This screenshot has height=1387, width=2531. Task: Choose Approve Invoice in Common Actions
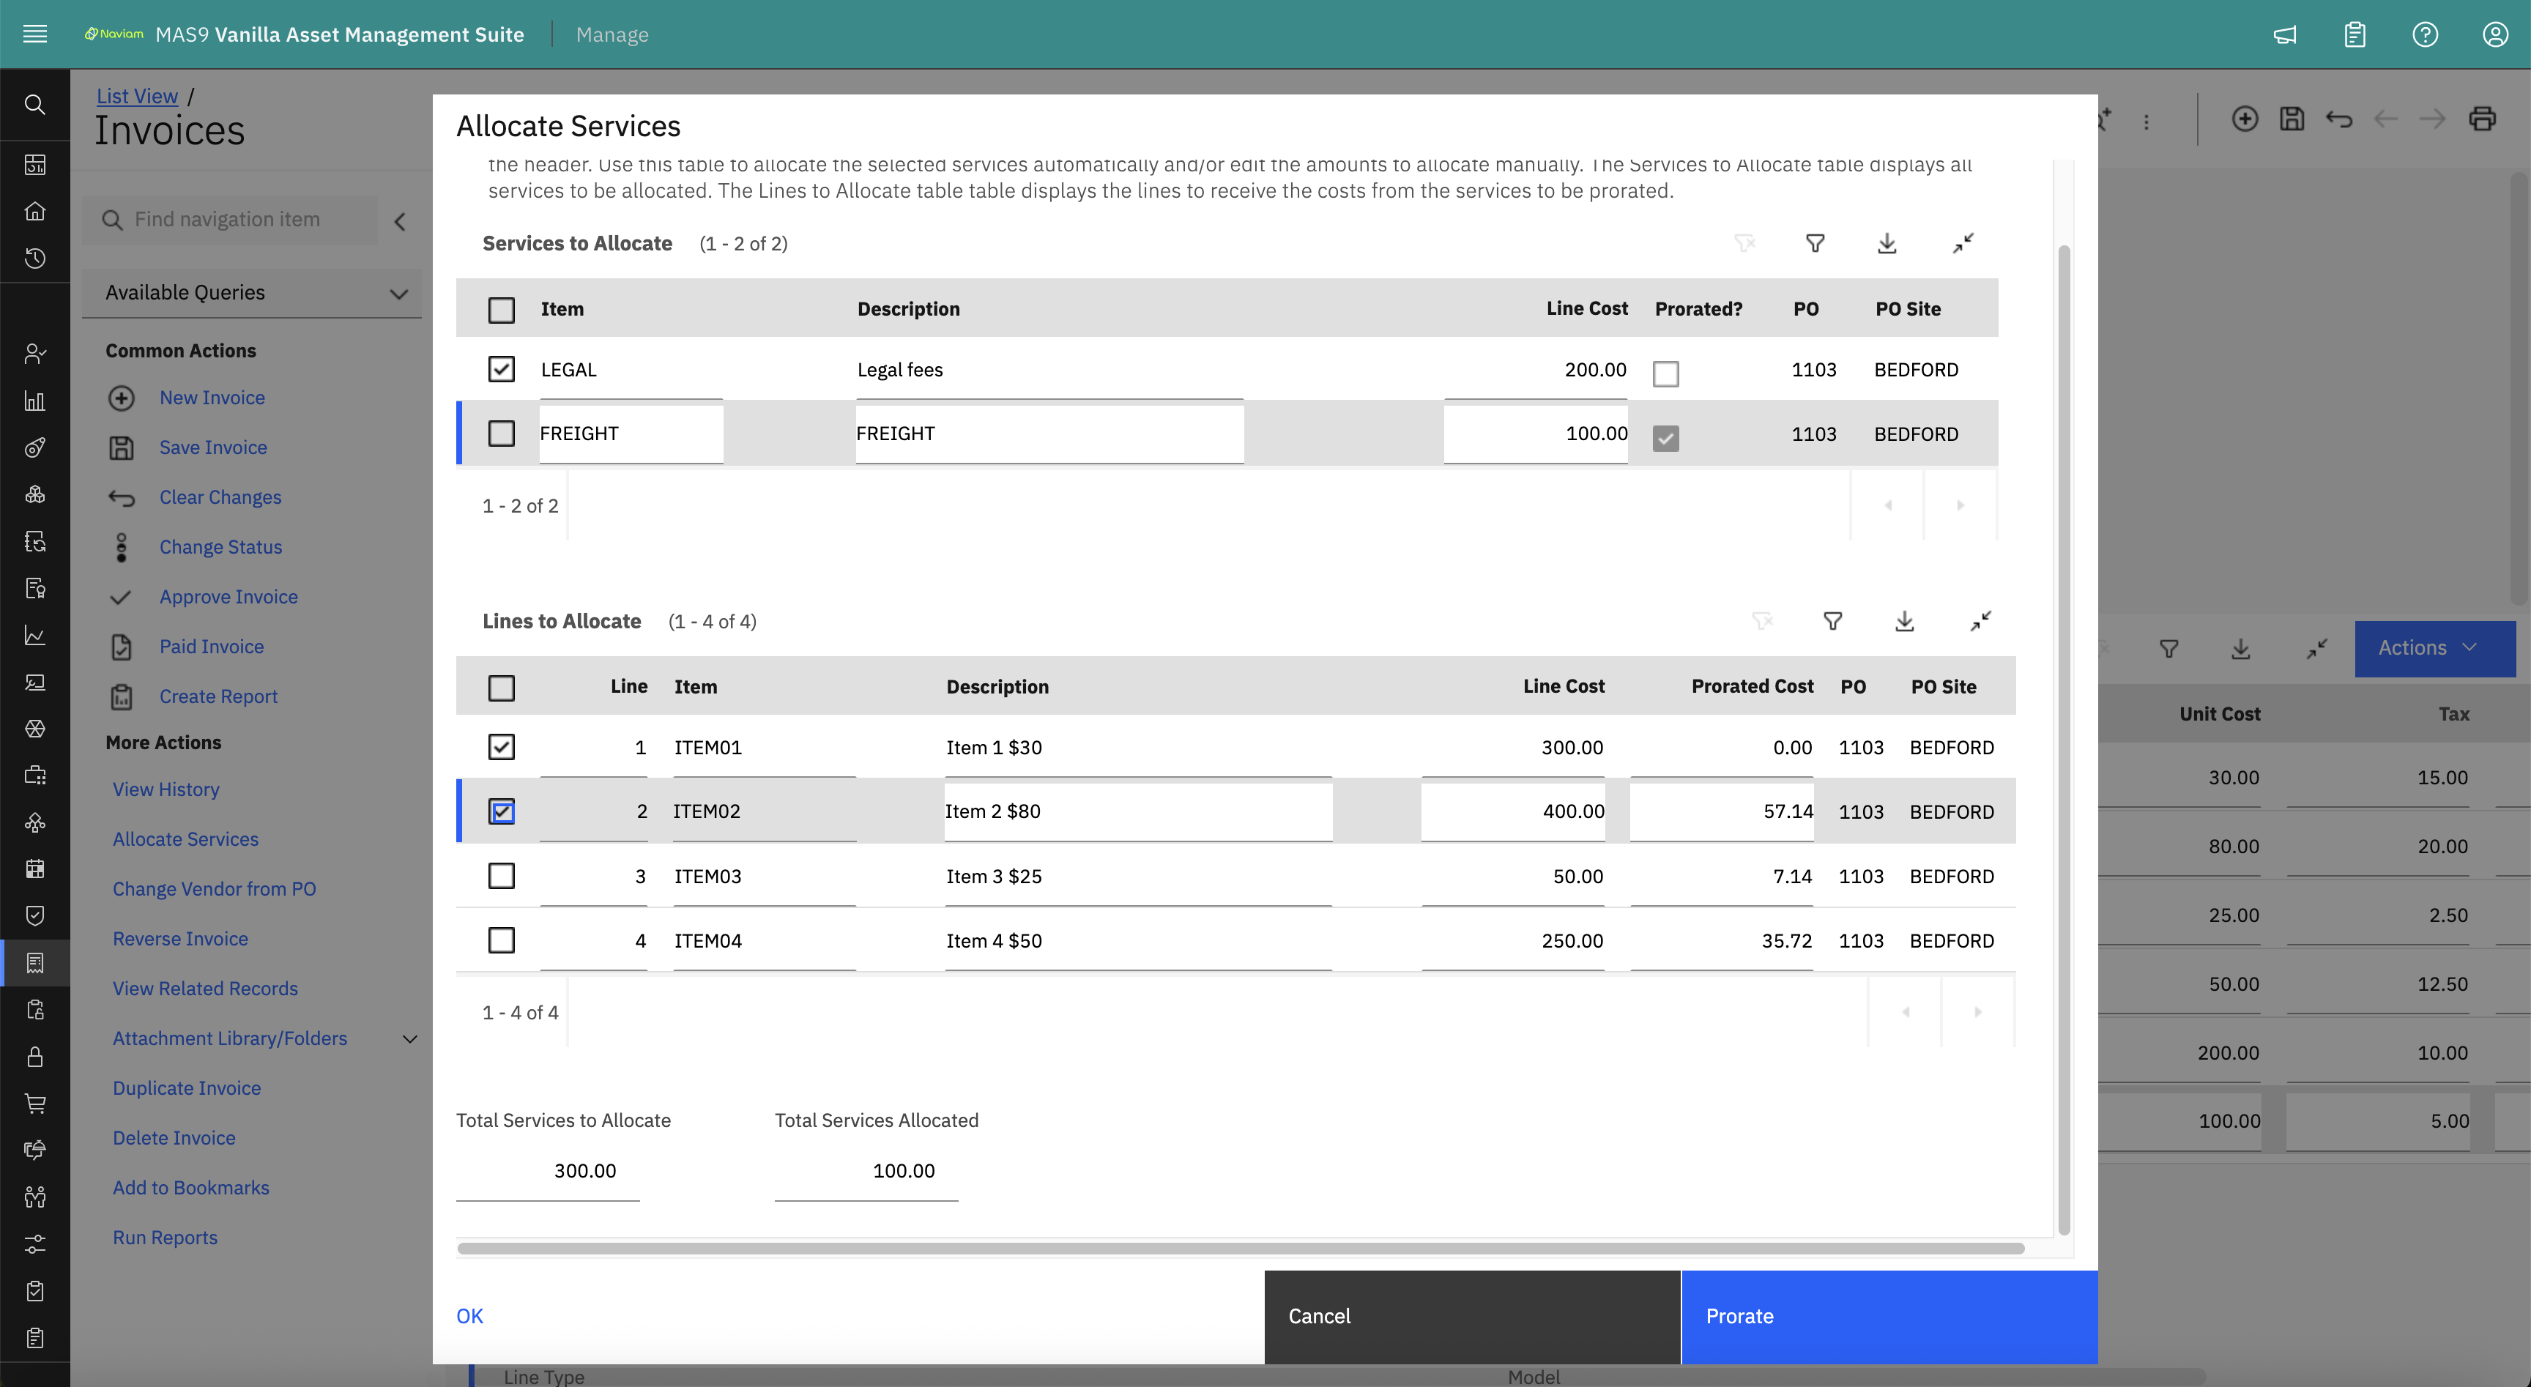(x=228, y=596)
